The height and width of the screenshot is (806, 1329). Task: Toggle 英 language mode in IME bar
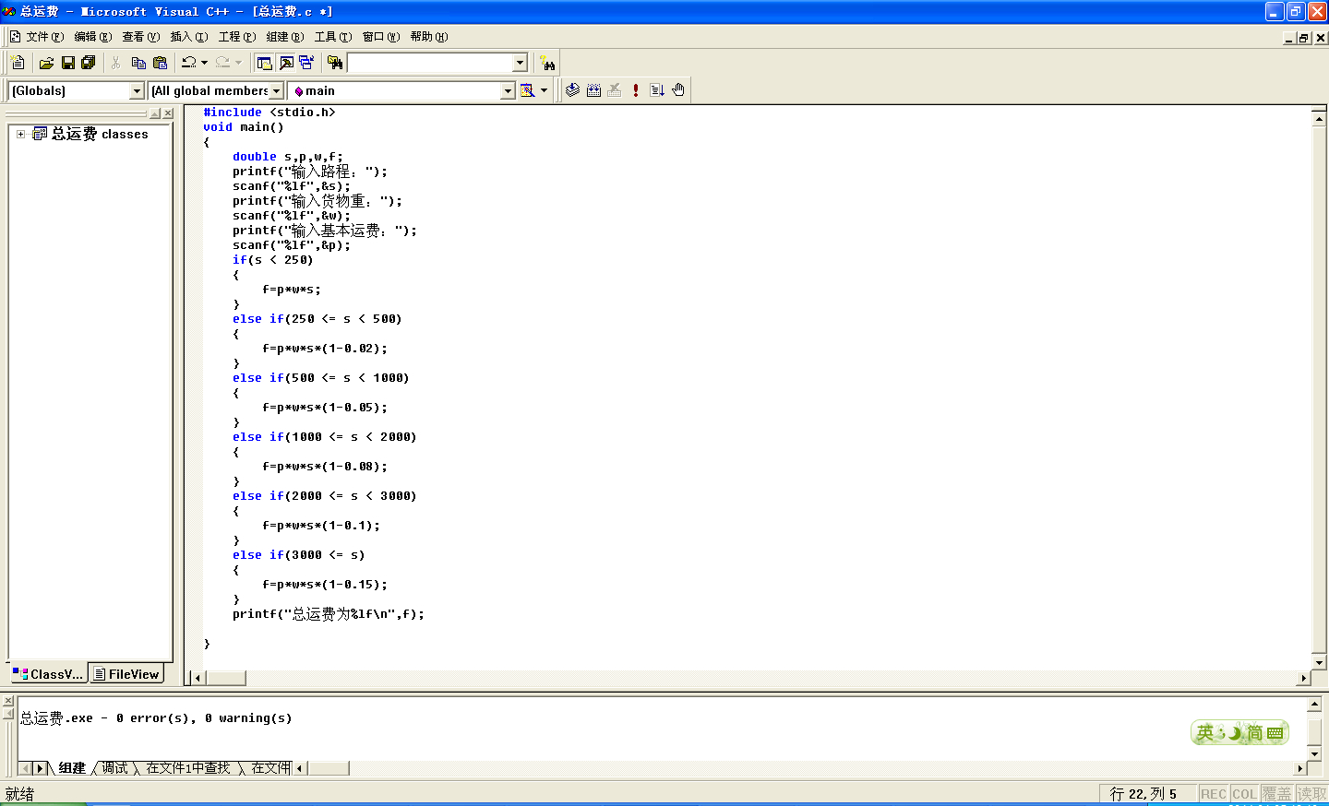coord(1205,733)
